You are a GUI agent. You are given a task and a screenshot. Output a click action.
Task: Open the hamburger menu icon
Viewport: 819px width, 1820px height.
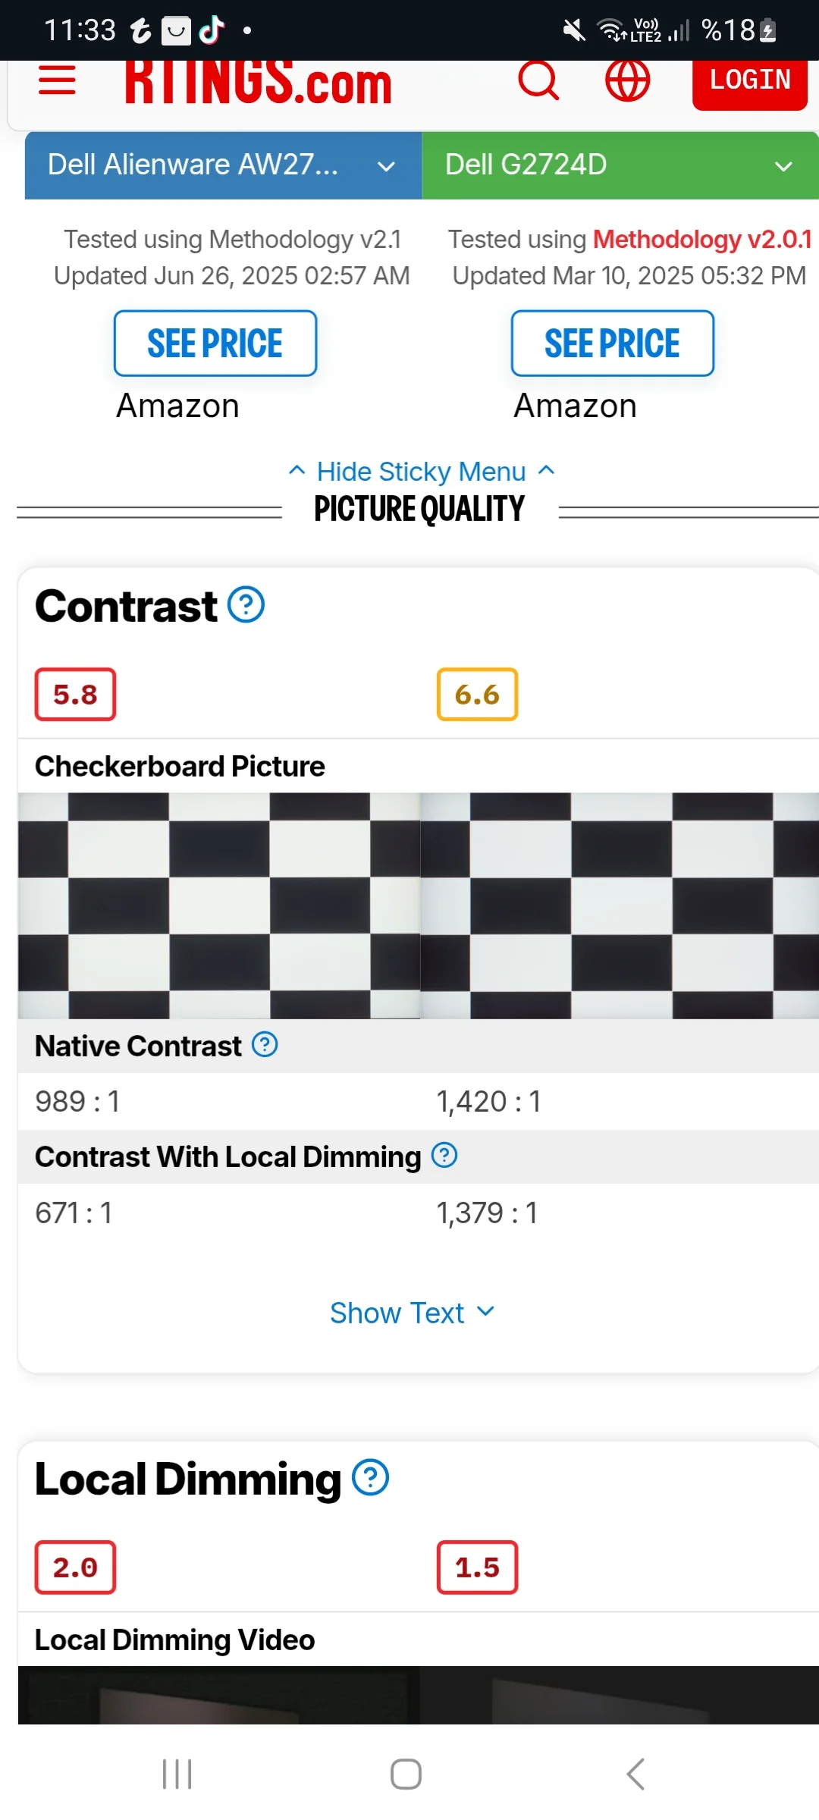(57, 80)
